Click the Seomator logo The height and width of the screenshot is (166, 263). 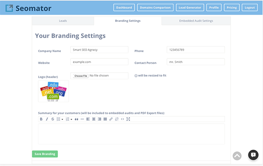(28, 8)
